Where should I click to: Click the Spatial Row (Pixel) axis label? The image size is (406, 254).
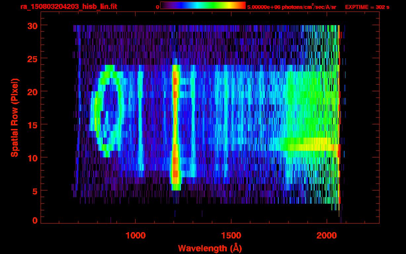[14, 117]
